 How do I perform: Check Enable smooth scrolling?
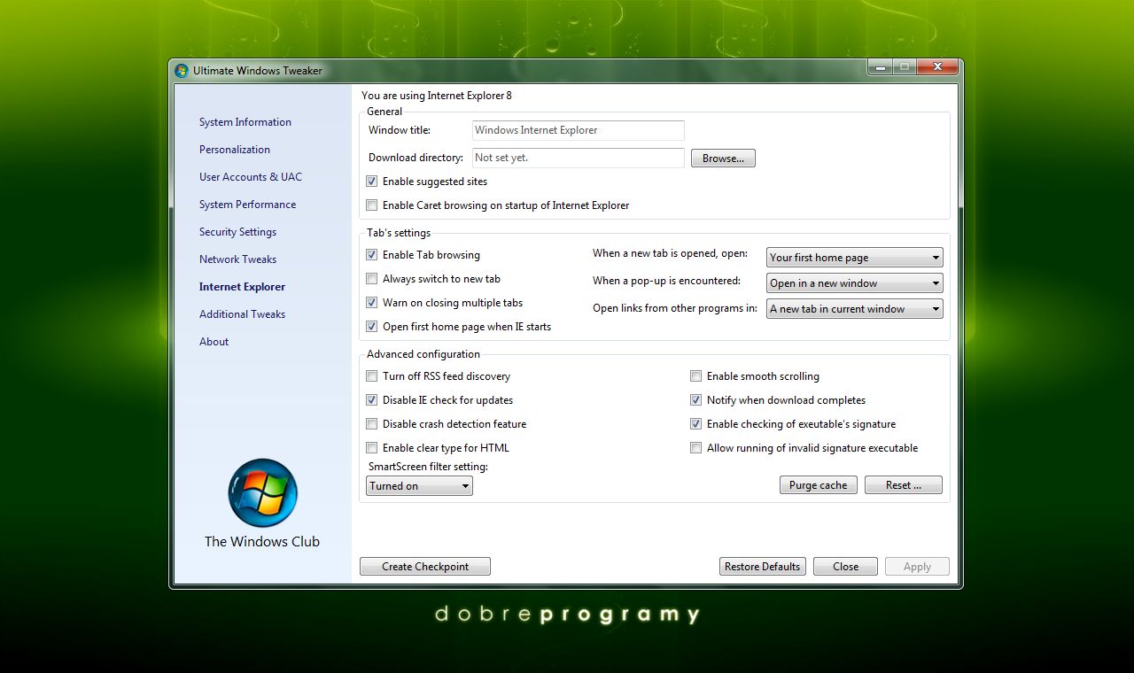click(x=696, y=376)
